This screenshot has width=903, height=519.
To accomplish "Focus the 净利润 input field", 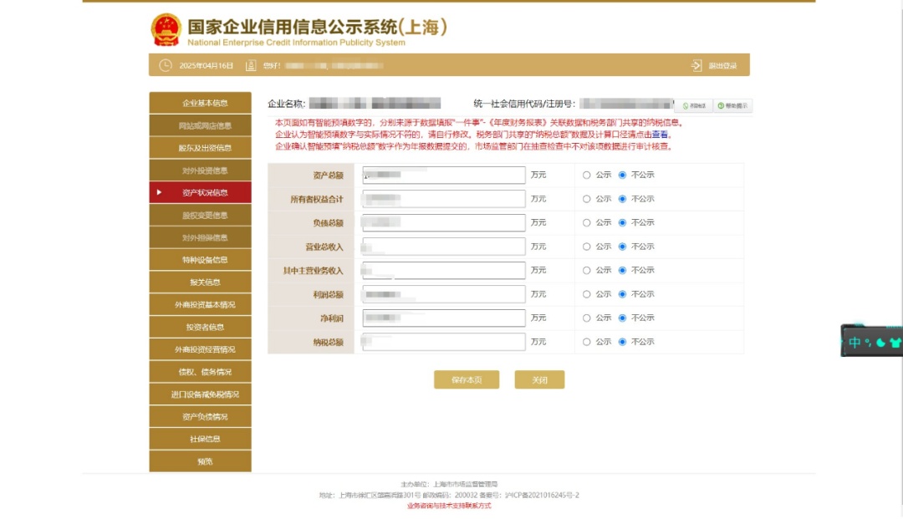I will pos(443,318).
